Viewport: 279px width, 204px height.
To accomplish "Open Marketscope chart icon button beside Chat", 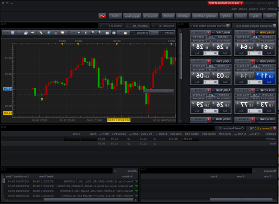I will point(102,16).
